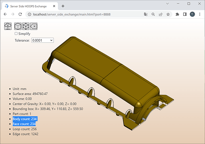
Task: Enable the Simplify checkbox
Action: point(16,34)
